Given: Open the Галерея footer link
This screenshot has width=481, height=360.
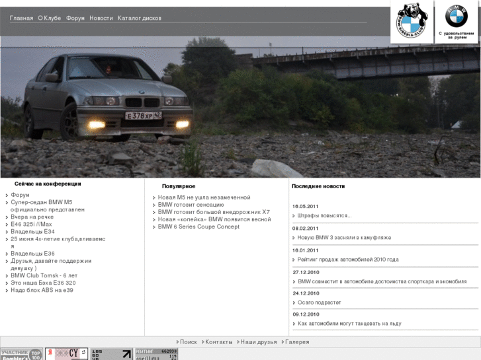Looking at the screenshot, I should pyautogui.click(x=297, y=342).
